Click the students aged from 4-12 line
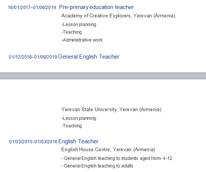This screenshot has height=172, width=206. 117,158
